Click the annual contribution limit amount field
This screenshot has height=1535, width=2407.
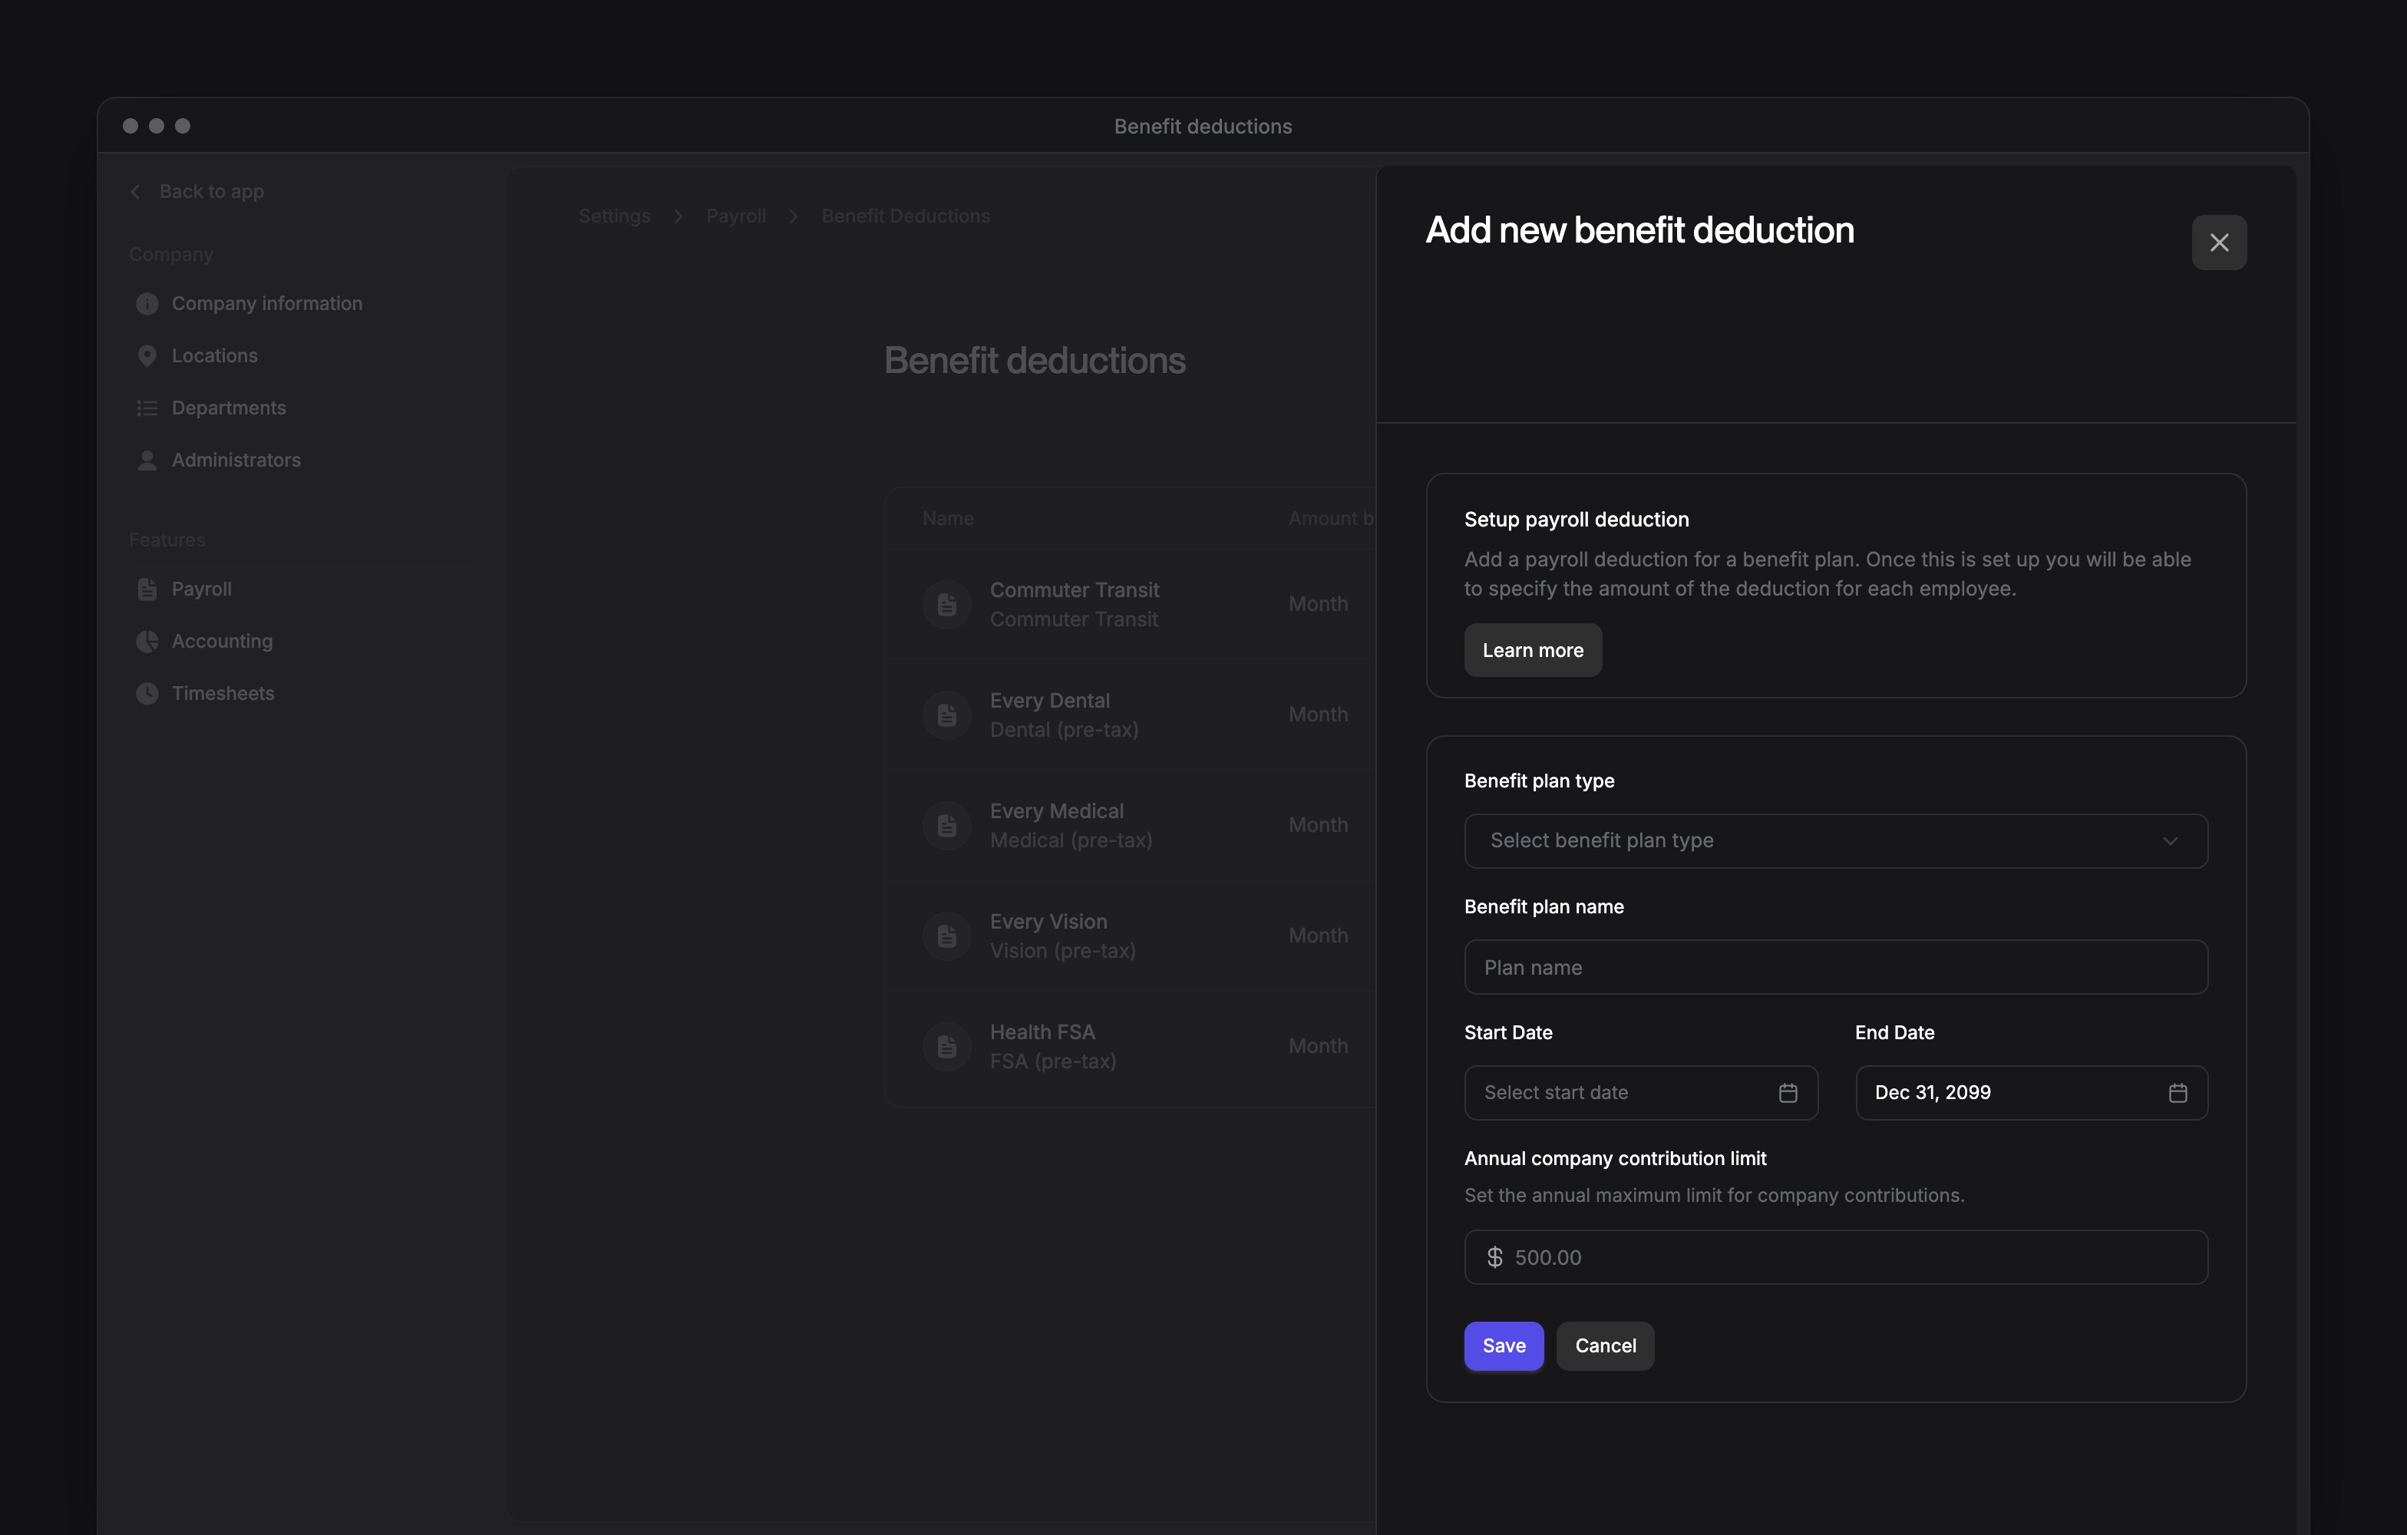1835,1256
